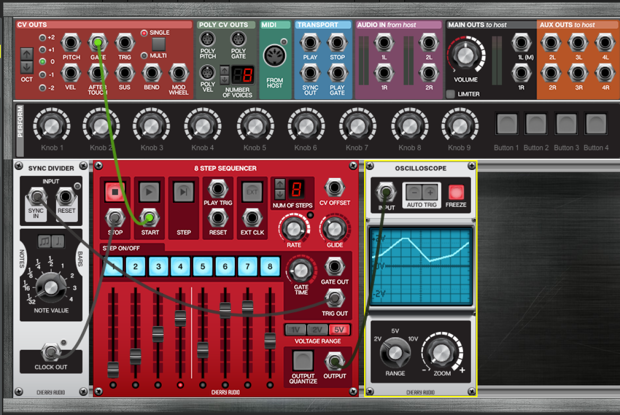The image size is (620, 415).
Task: Click the TRIG CV output jack
Action: [x=125, y=43]
